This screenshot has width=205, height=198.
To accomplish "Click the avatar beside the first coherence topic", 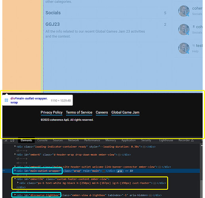I will (184, 11).
